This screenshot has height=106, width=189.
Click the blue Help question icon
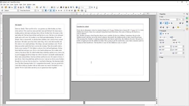[x=77, y=7]
